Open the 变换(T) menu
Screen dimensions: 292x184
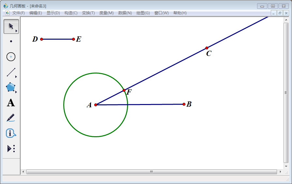88,13
